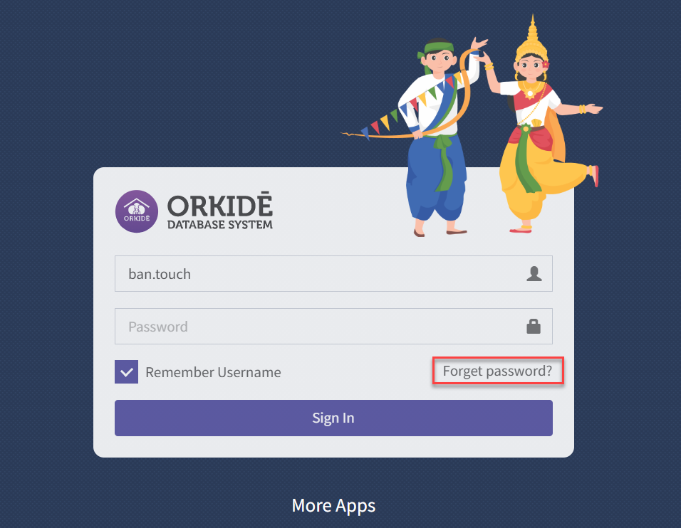Toggle the Remember Username checkbox

click(126, 372)
